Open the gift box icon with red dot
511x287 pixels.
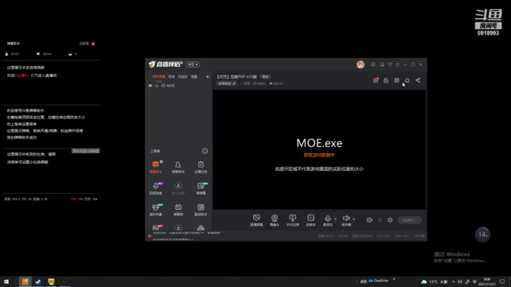coord(376,80)
